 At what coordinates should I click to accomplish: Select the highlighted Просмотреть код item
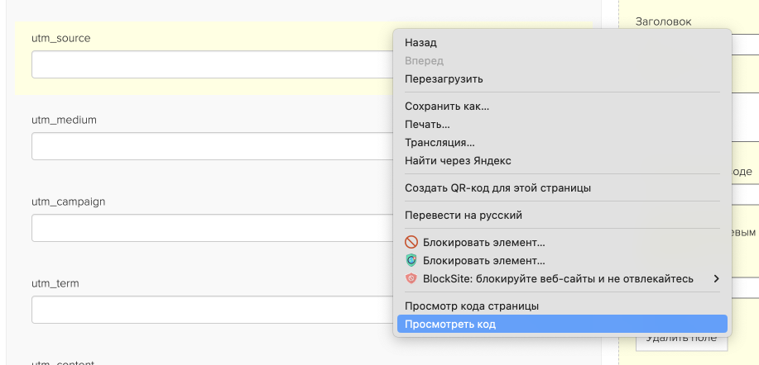(x=450, y=325)
